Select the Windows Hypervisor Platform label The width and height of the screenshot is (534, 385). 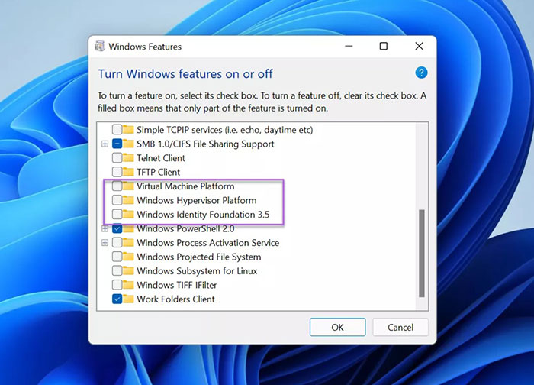click(x=197, y=200)
